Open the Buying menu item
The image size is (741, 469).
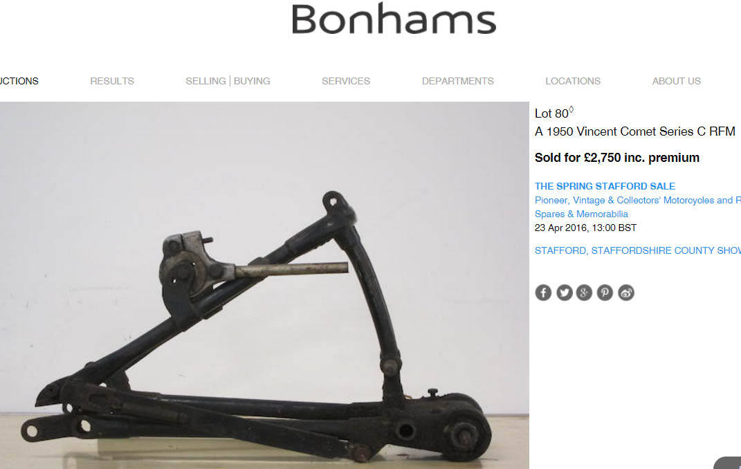click(252, 81)
